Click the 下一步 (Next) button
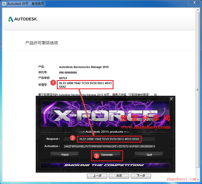The width and height of the screenshot is (202, 184). point(141,176)
